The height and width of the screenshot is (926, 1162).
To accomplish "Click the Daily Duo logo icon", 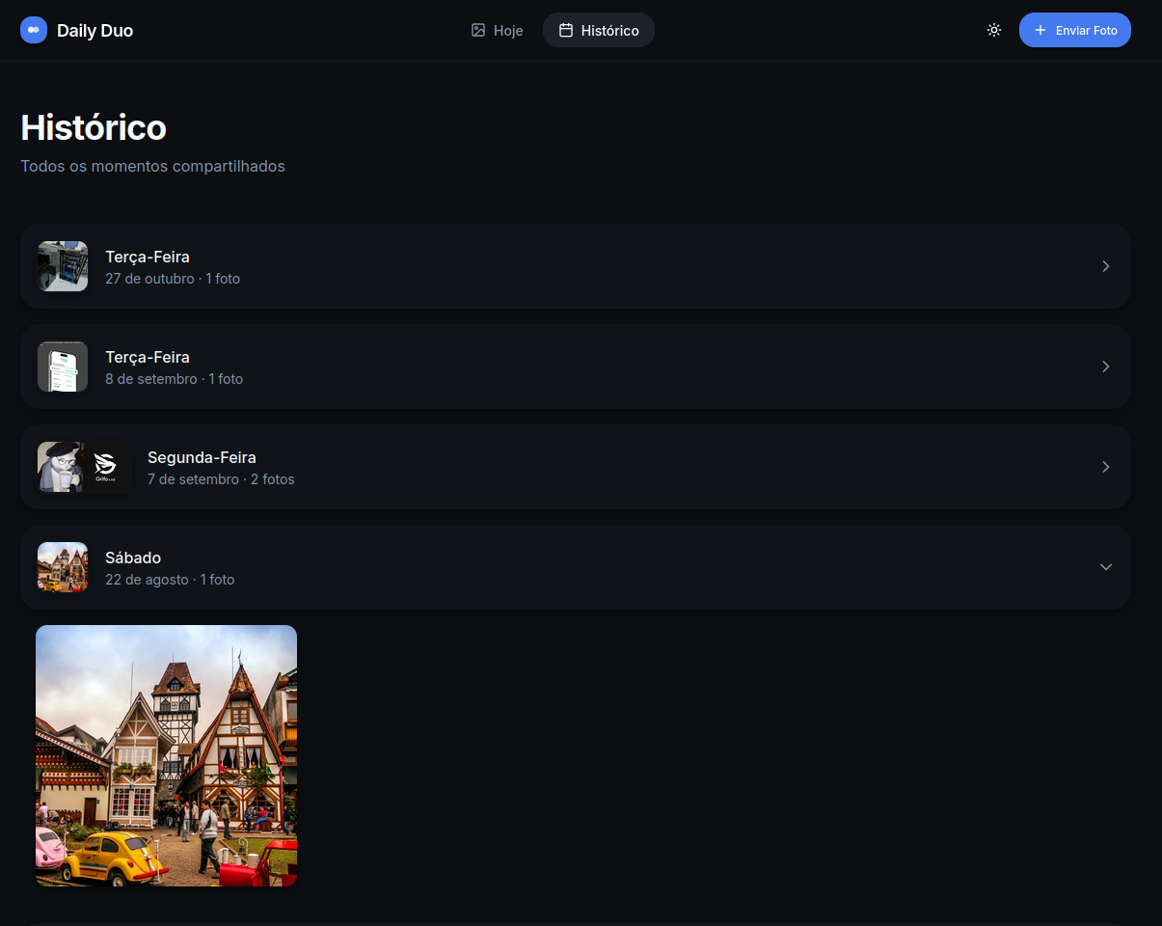I will 34,30.
